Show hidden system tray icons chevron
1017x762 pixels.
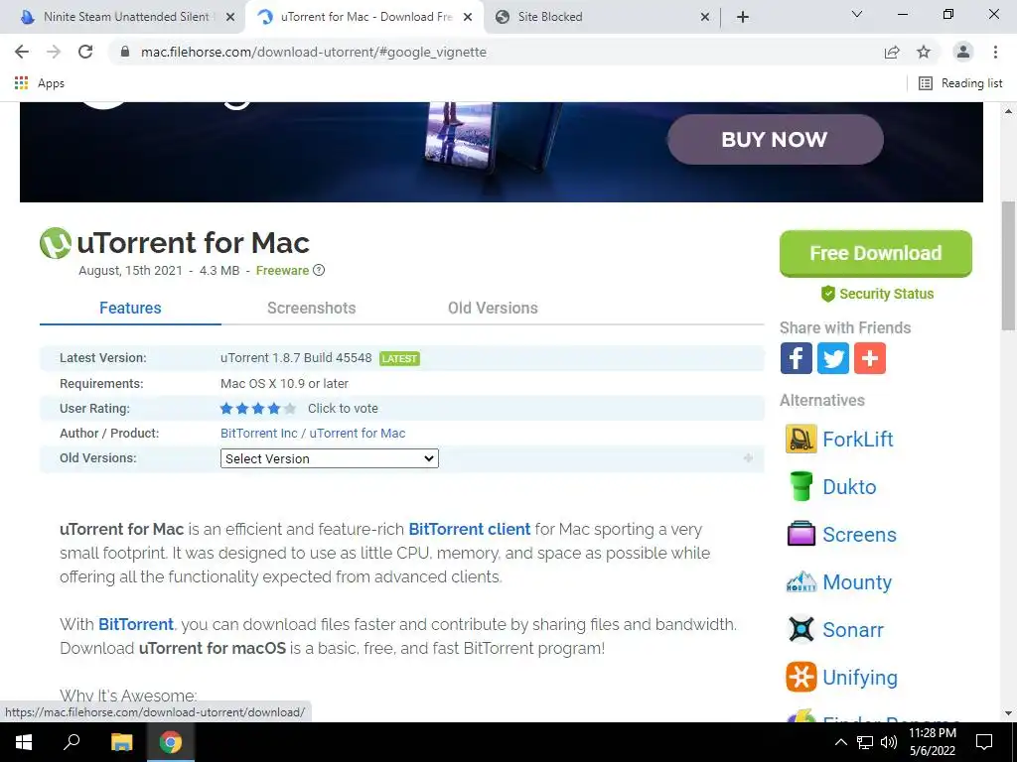(840, 742)
